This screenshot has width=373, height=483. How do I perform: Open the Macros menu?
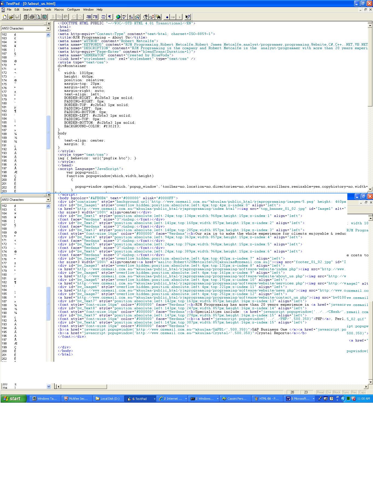tap(59, 10)
